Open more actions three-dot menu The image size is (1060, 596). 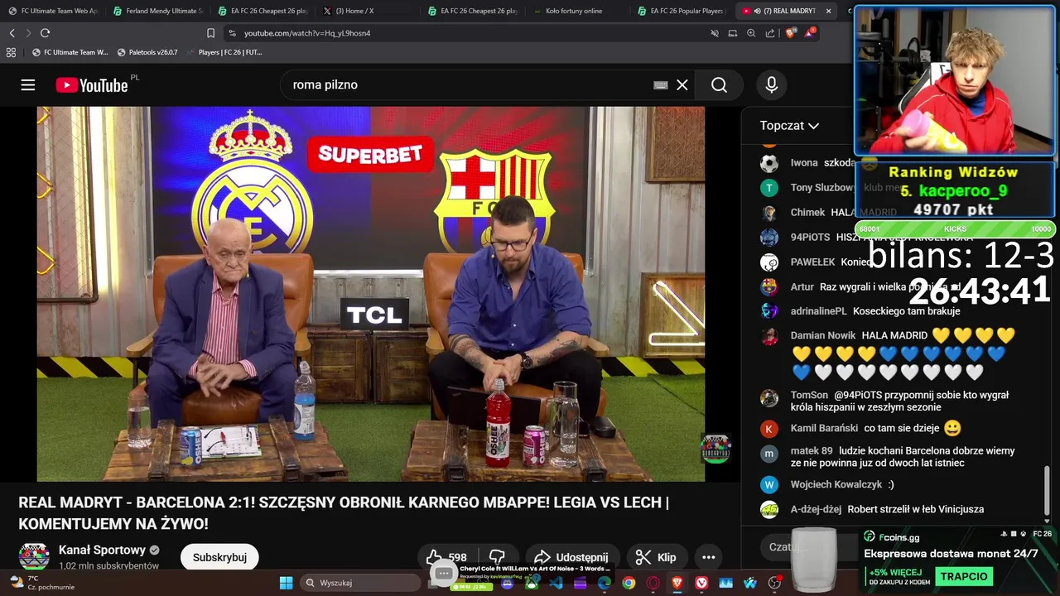(x=709, y=557)
